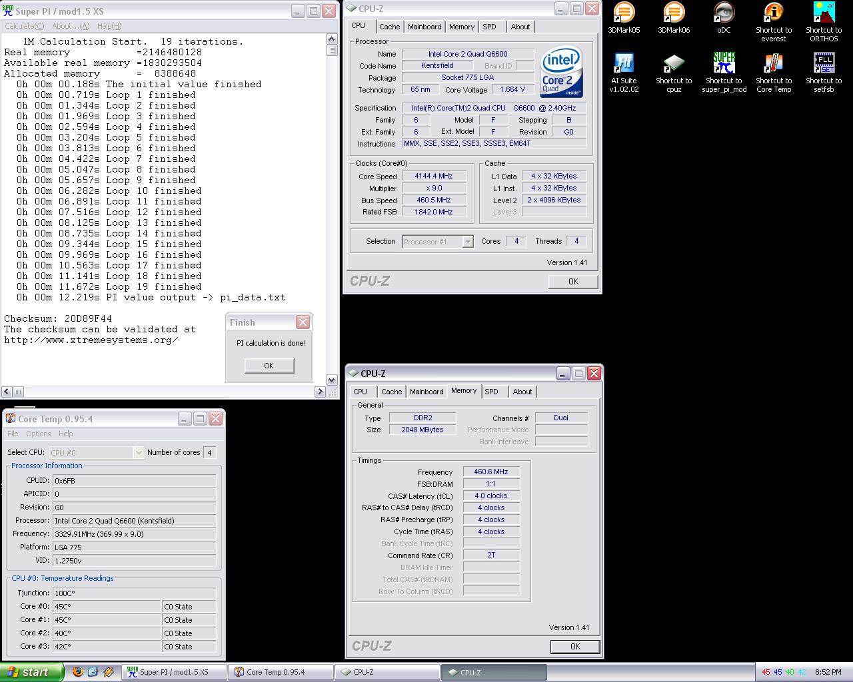Image resolution: width=853 pixels, height=682 pixels.
Task: Select Mainboard tab in bottom CPU-Z
Action: pyautogui.click(x=426, y=392)
